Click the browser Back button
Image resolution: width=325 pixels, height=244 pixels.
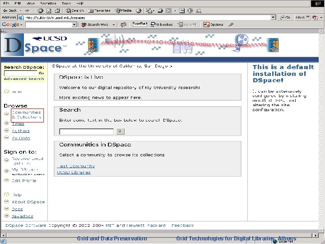point(10,10)
